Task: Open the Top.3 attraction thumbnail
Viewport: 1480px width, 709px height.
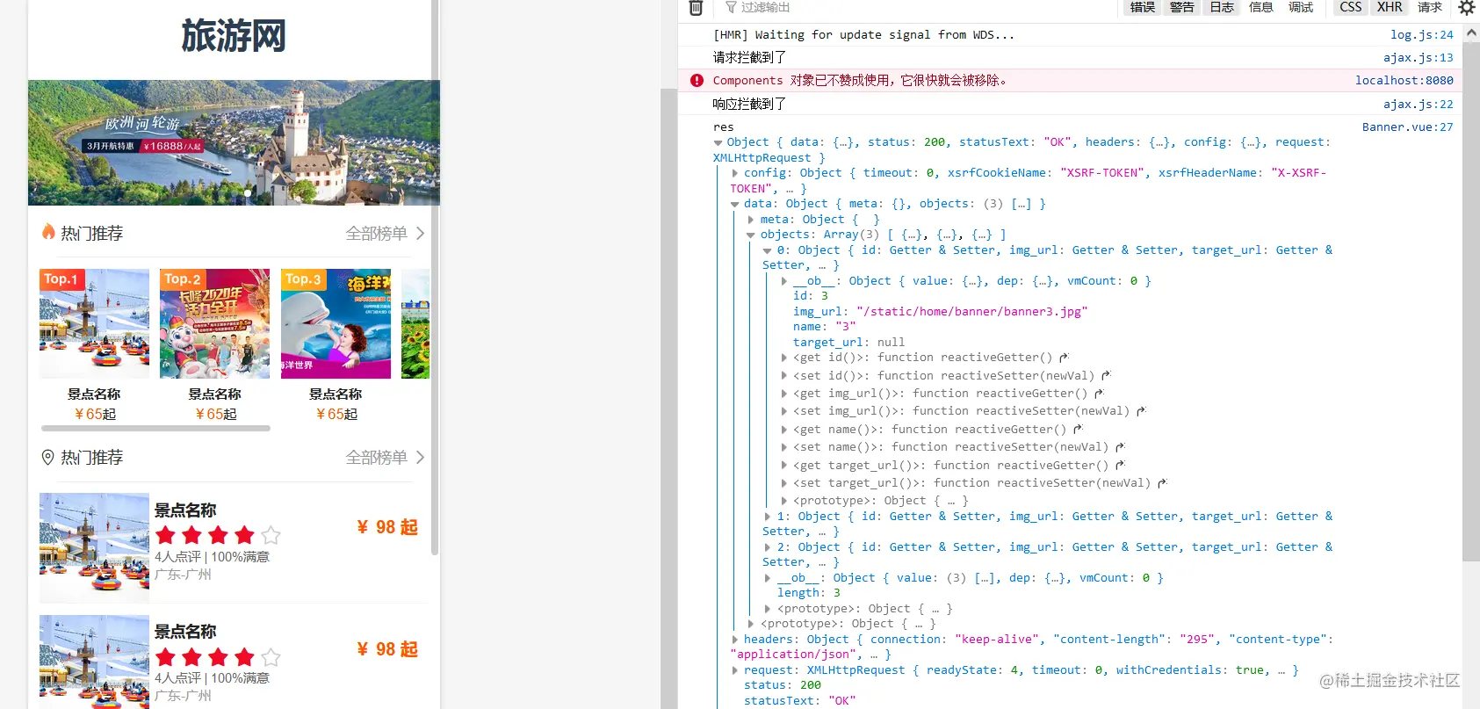Action: [x=336, y=323]
